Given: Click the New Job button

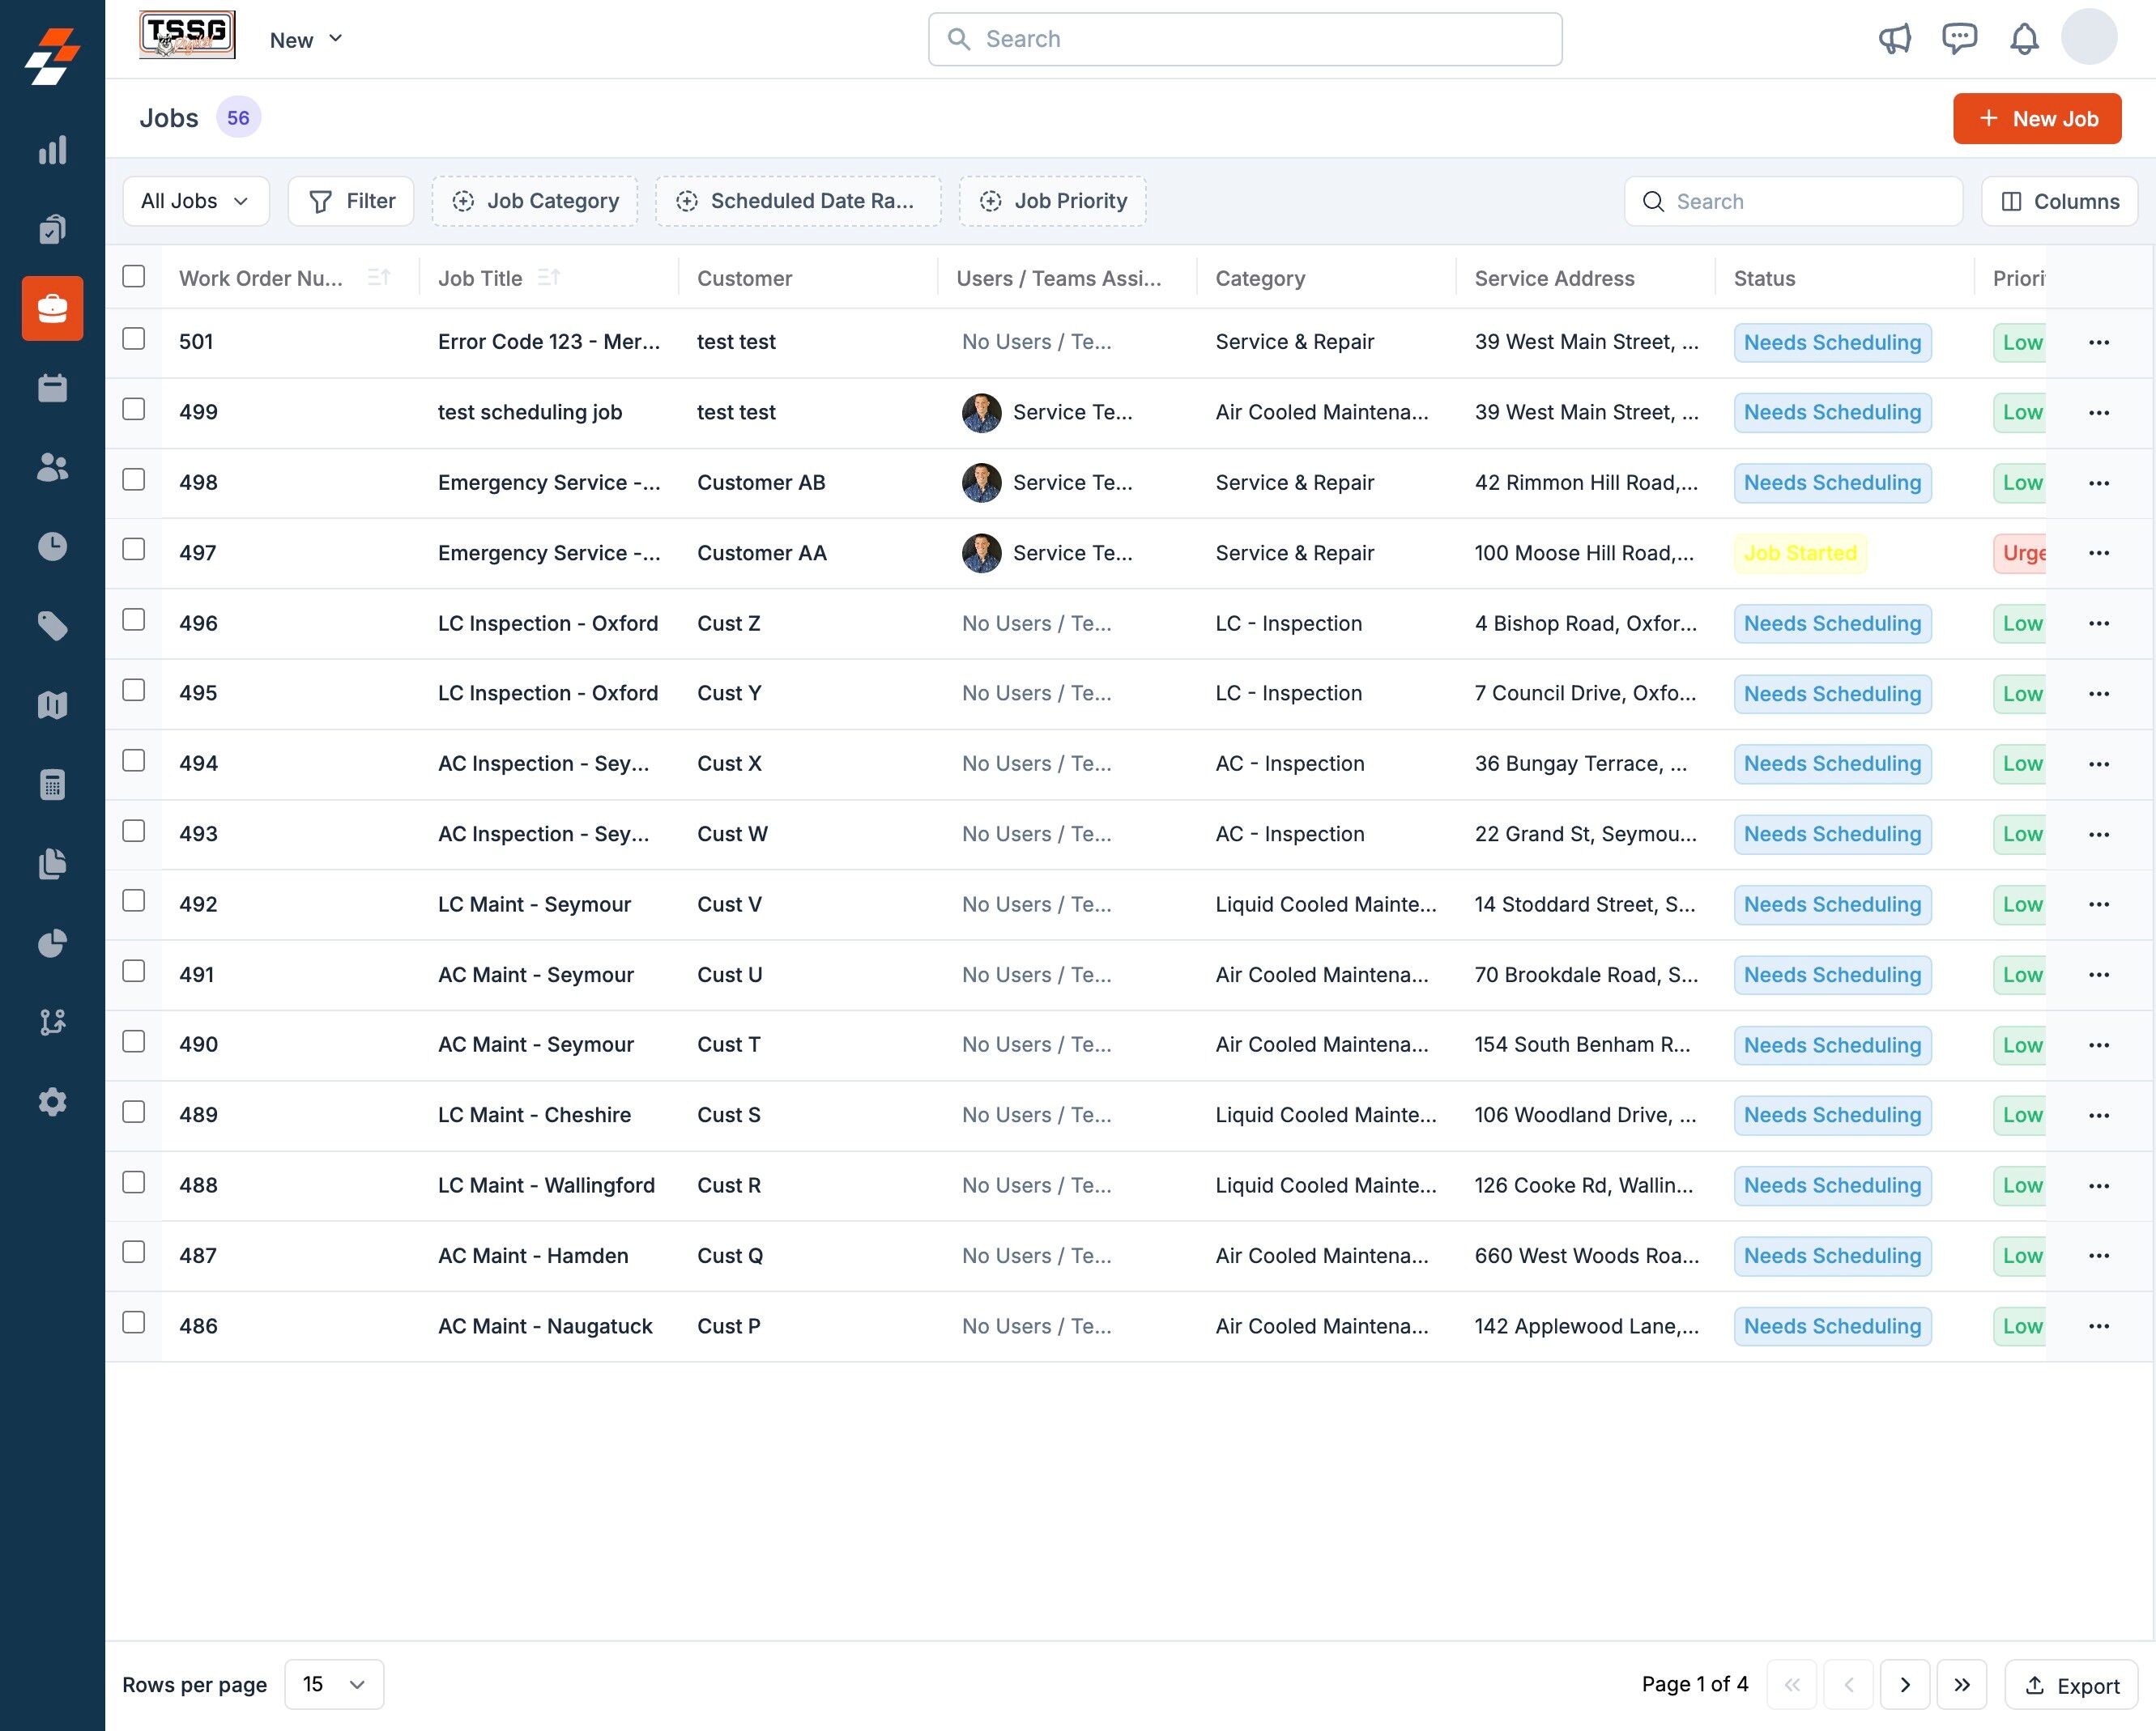Looking at the screenshot, I should (x=2036, y=119).
